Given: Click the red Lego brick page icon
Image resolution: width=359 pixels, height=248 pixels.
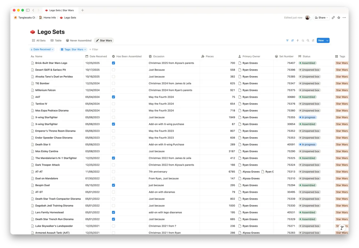Looking at the screenshot, I should click(33, 32).
